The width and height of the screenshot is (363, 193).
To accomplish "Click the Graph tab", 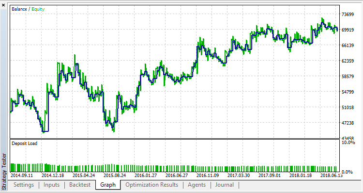I will pos(108,185).
